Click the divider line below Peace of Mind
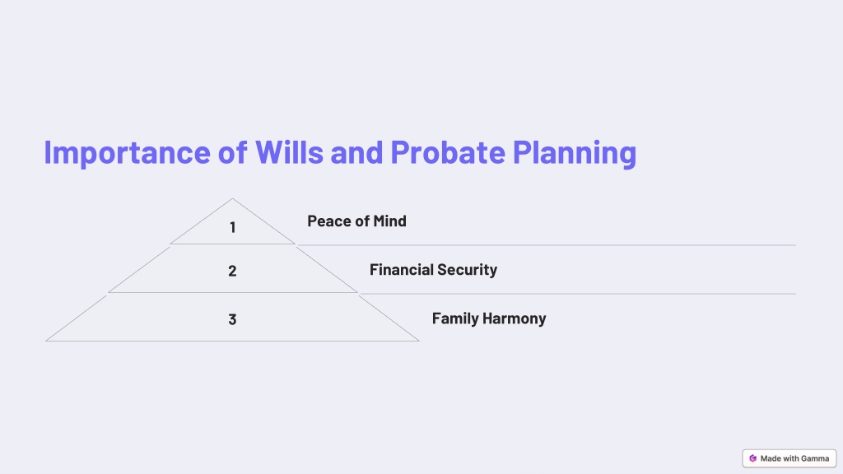This screenshot has width=843, height=474. (547, 245)
